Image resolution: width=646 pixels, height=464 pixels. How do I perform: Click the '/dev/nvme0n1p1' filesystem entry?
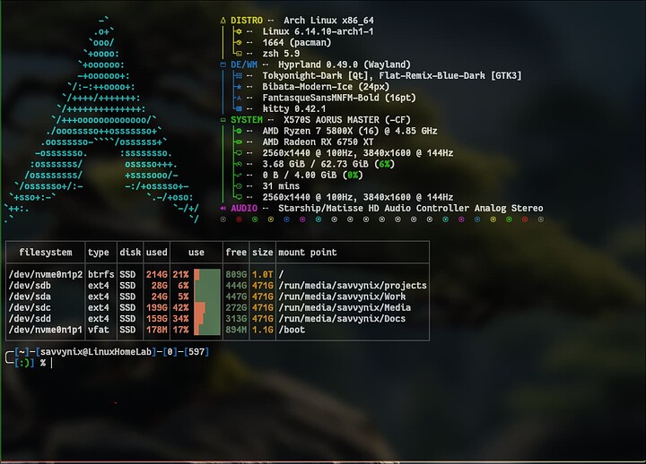point(46,330)
